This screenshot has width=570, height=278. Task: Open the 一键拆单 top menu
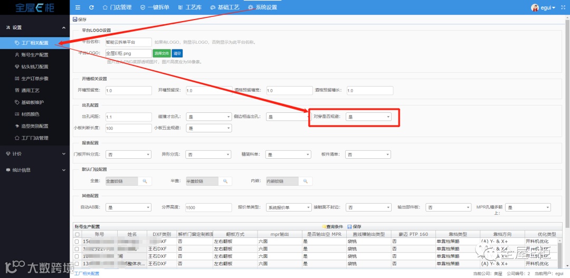155,7
